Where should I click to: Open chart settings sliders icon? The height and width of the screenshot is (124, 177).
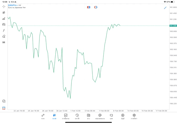(x=4, y=24)
